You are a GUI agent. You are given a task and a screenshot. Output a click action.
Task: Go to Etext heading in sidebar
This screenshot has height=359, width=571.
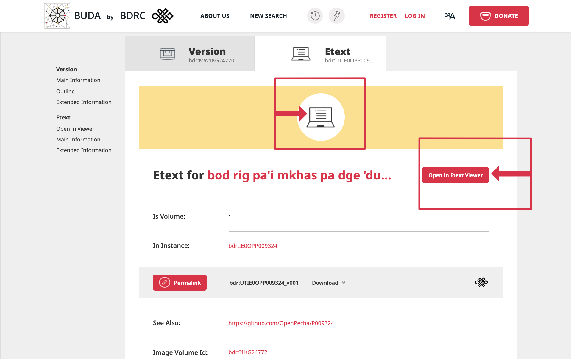pyautogui.click(x=63, y=118)
